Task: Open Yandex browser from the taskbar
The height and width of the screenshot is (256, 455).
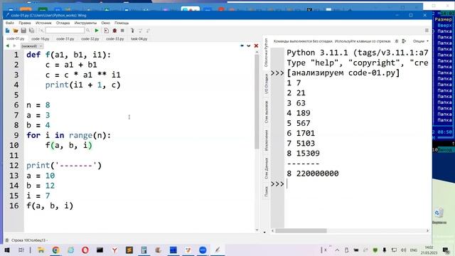Action: point(114,250)
